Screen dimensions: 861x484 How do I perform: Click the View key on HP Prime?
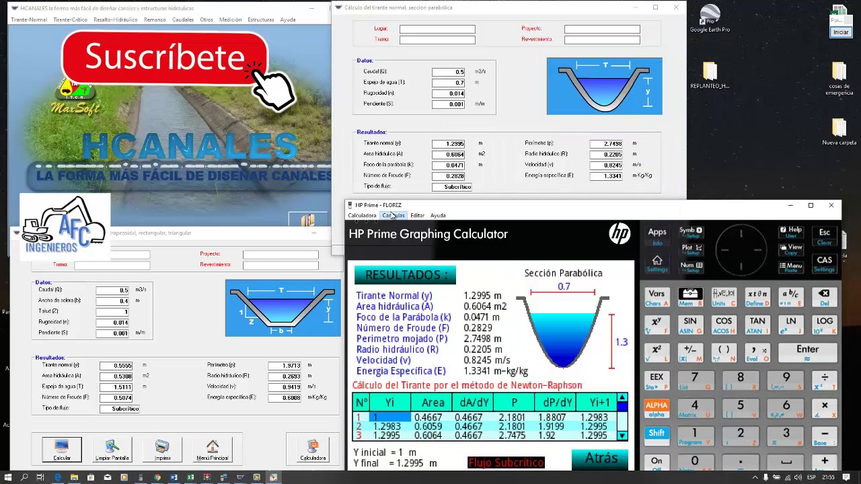(x=790, y=249)
